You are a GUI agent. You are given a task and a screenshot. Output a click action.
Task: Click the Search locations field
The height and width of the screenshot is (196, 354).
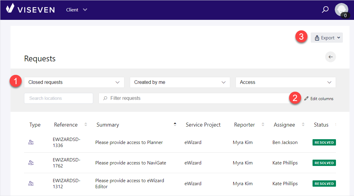[x=58, y=98]
